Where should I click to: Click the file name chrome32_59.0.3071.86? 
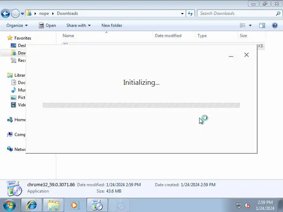pos(51,184)
